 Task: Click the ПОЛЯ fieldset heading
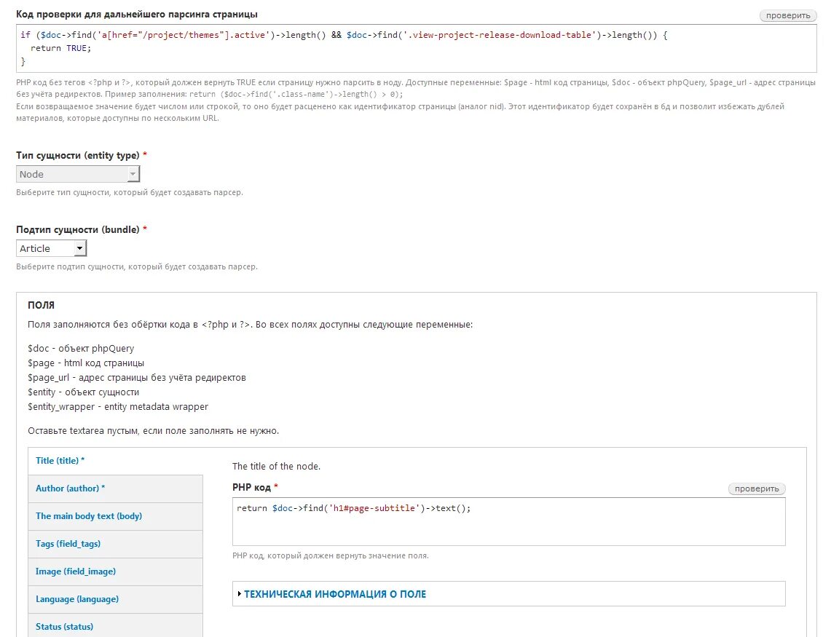(41, 306)
